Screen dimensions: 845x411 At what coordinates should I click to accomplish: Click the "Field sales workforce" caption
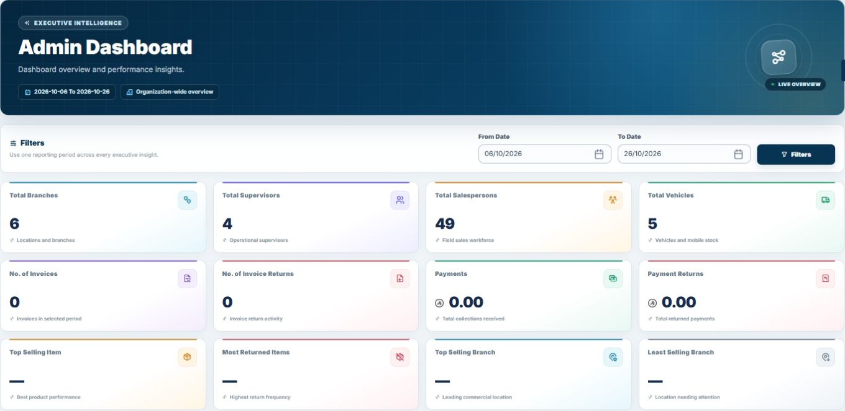468,241
